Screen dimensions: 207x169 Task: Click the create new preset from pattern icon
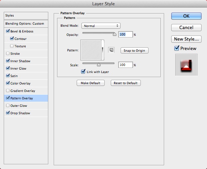[111, 50]
